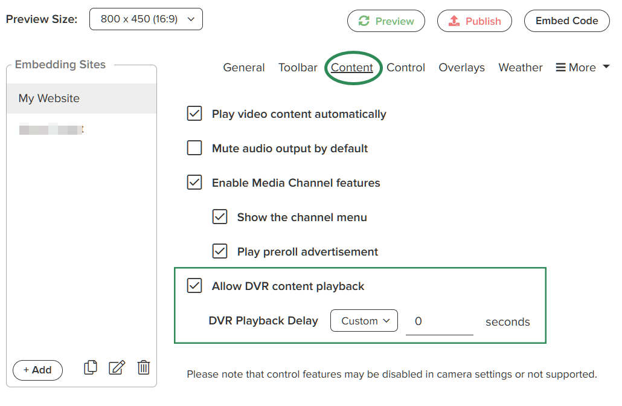Uncheck Allow DVR content playback

point(194,286)
